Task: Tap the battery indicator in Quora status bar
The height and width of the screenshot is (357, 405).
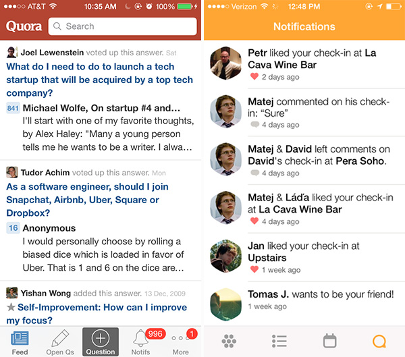Action: click(184, 6)
